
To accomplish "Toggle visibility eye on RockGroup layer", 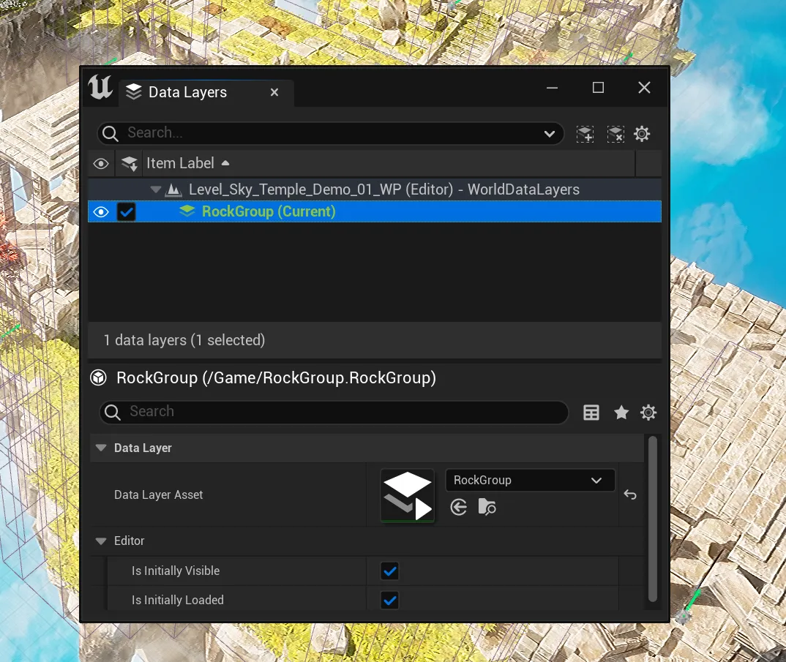I will tap(101, 211).
